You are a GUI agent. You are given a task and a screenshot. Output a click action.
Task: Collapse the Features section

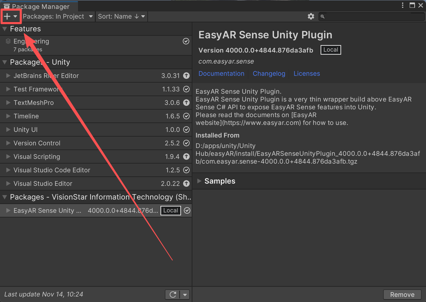pyautogui.click(x=5, y=29)
